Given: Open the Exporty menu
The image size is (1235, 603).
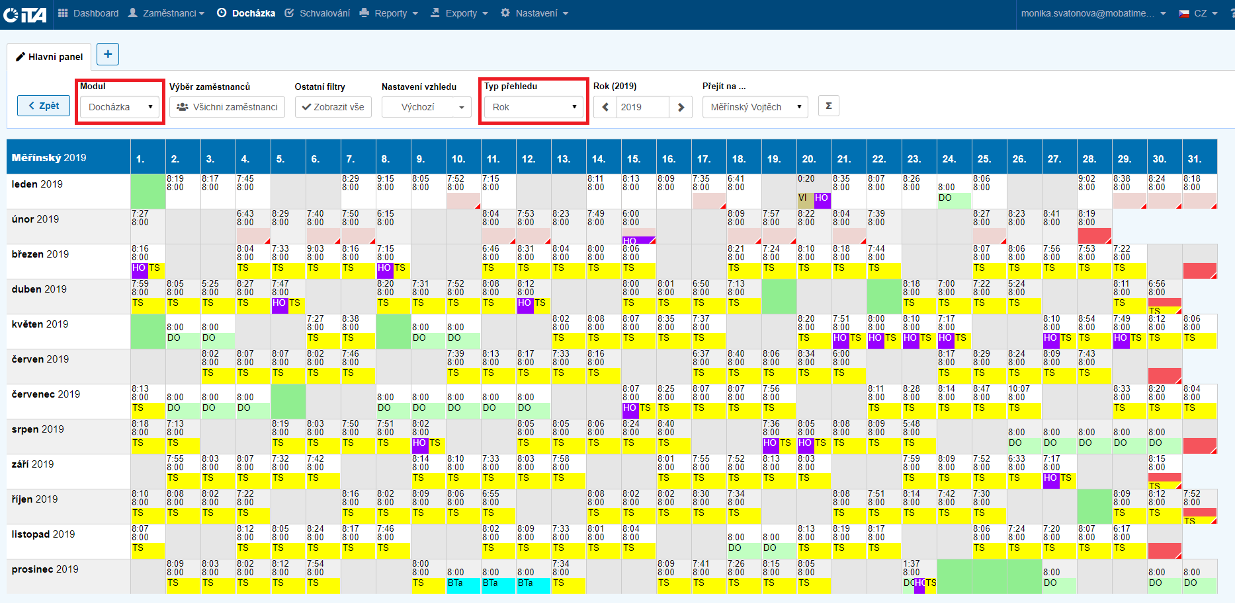Looking at the screenshot, I should 459,13.
